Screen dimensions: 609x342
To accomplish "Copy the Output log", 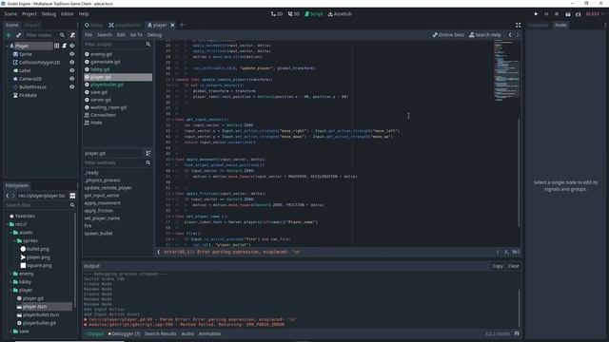I will (x=498, y=266).
